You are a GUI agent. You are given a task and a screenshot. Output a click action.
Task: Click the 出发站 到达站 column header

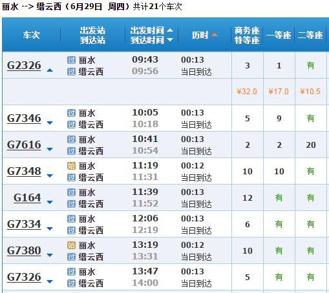pos(92,35)
